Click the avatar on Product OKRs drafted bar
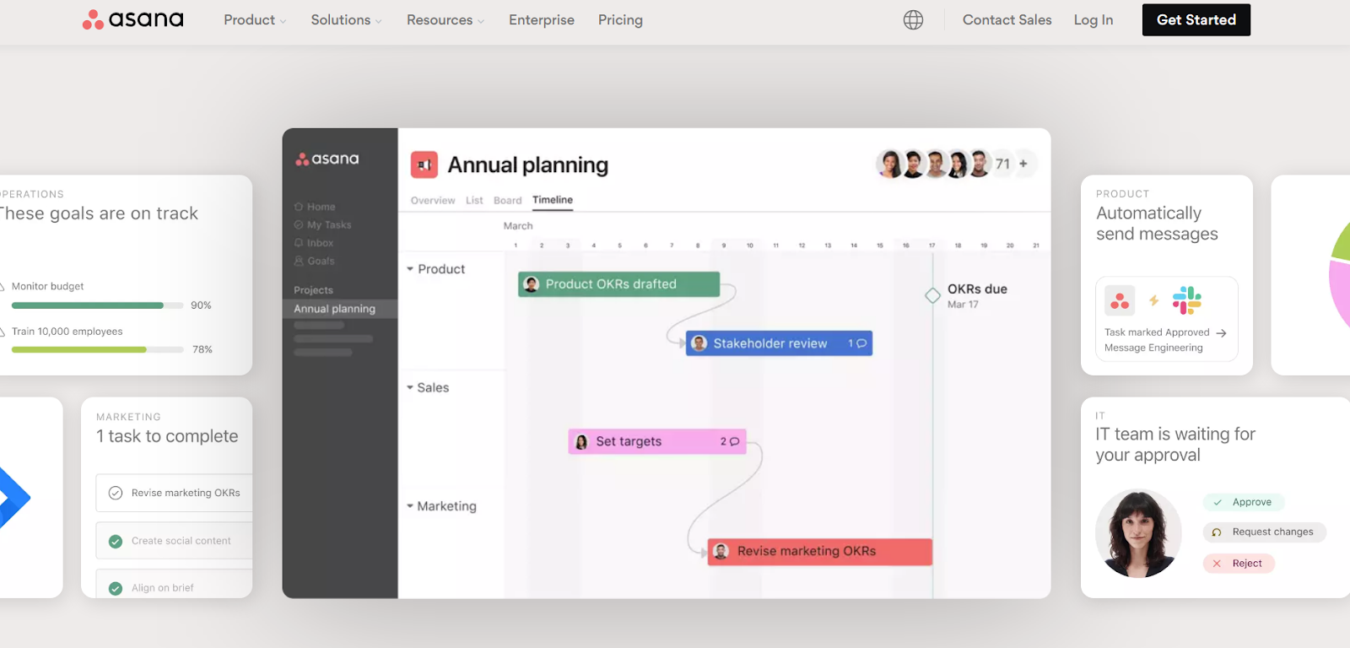Image resolution: width=1350 pixels, height=648 pixels. [532, 284]
